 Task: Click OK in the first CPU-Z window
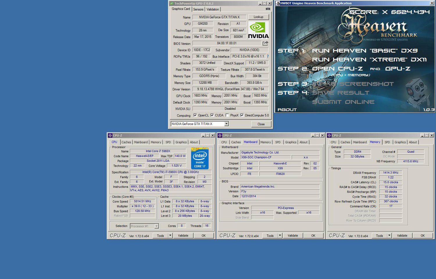click(x=204, y=235)
